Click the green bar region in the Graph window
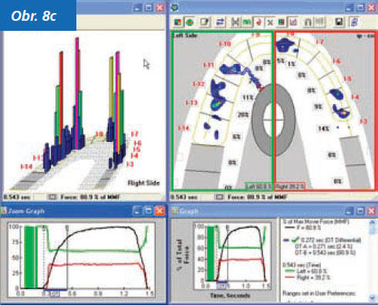This screenshot has width=378, height=306. pyautogui.click(x=211, y=254)
